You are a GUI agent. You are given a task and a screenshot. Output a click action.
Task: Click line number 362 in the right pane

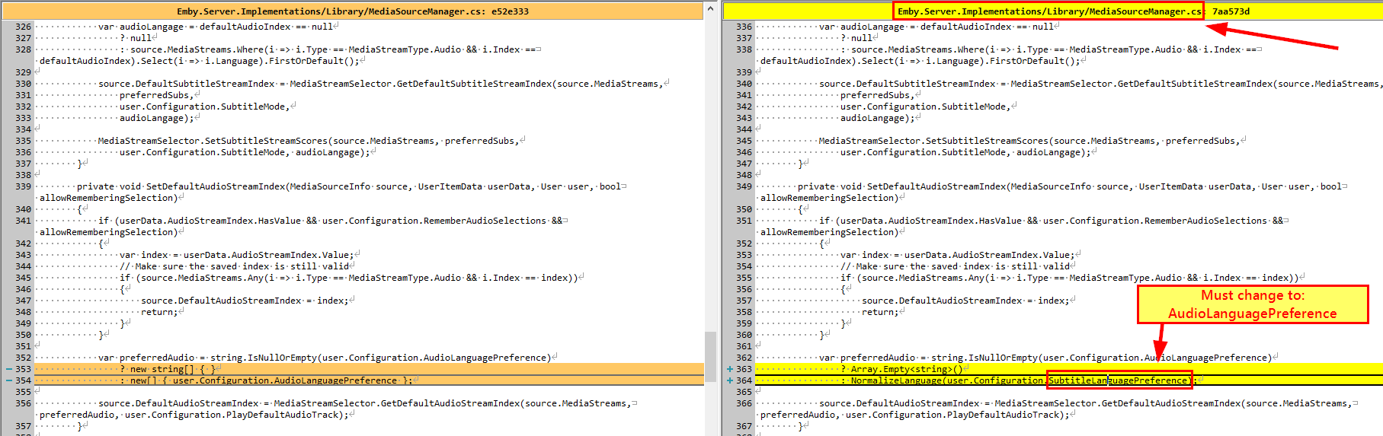tap(744, 358)
